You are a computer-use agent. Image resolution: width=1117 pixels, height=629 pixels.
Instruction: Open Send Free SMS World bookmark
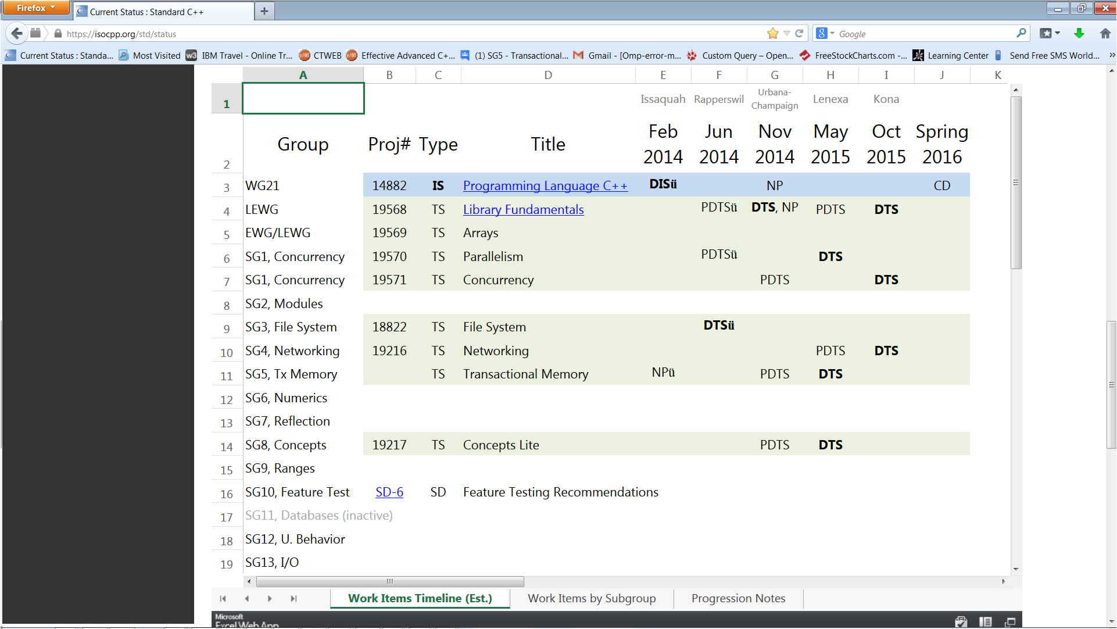tap(1047, 55)
